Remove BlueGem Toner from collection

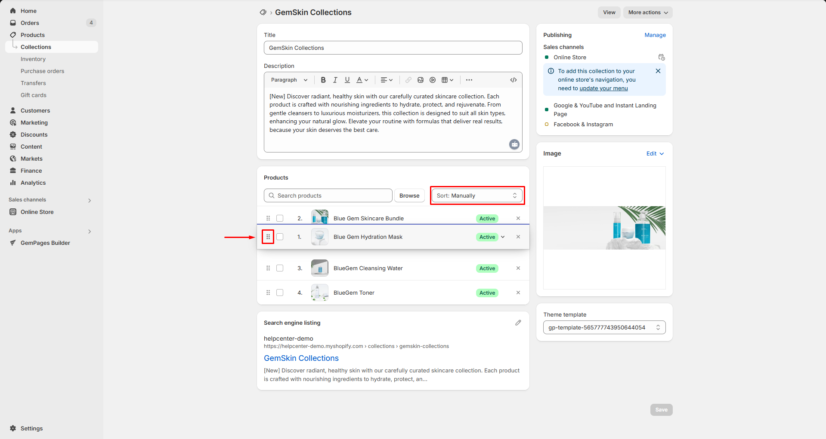point(518,293)
